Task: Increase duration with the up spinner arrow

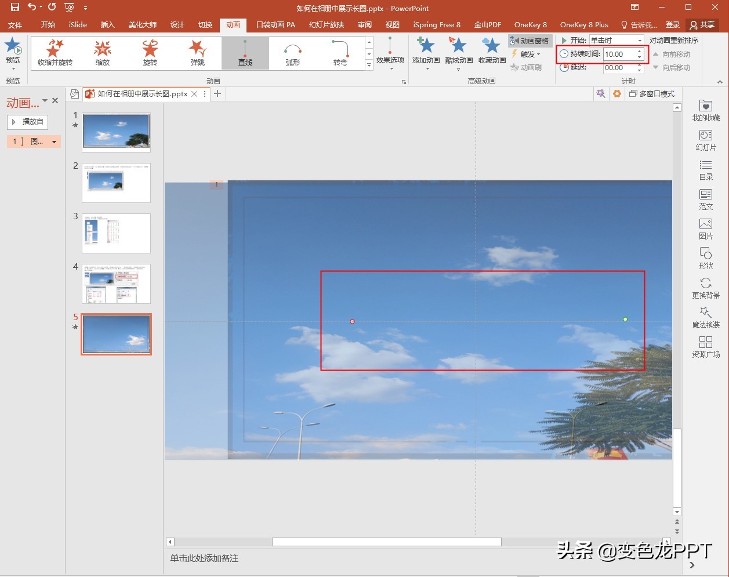Action: tap(640, 52)
